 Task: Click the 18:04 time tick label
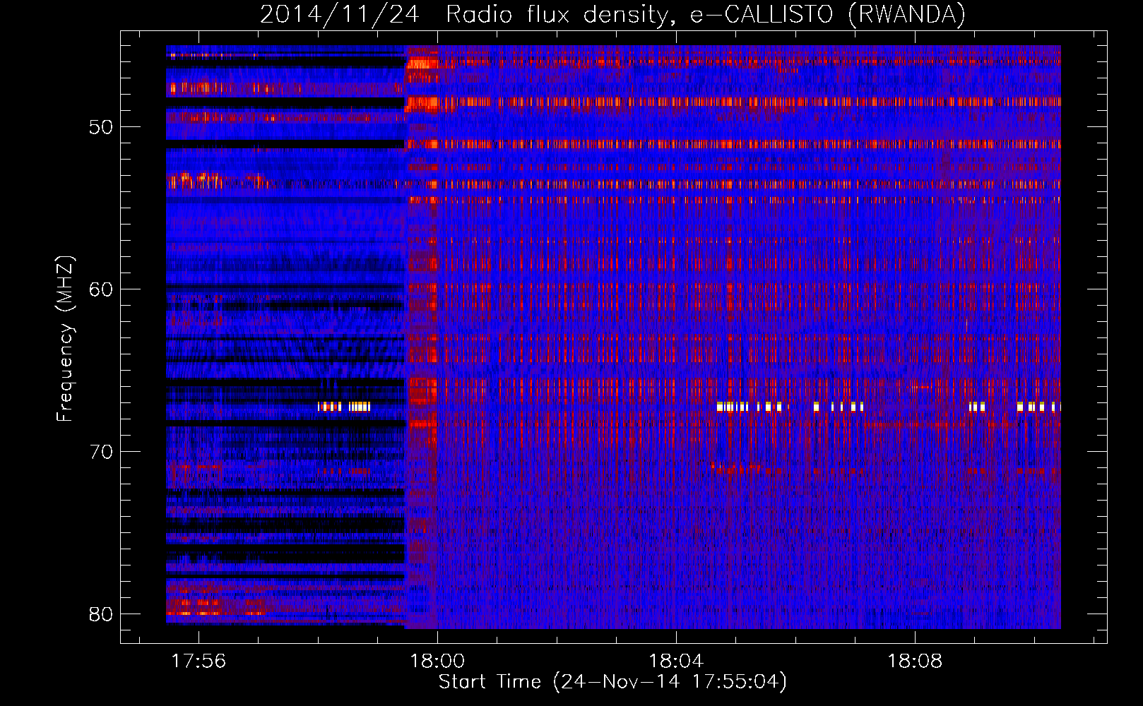point(677,661)
